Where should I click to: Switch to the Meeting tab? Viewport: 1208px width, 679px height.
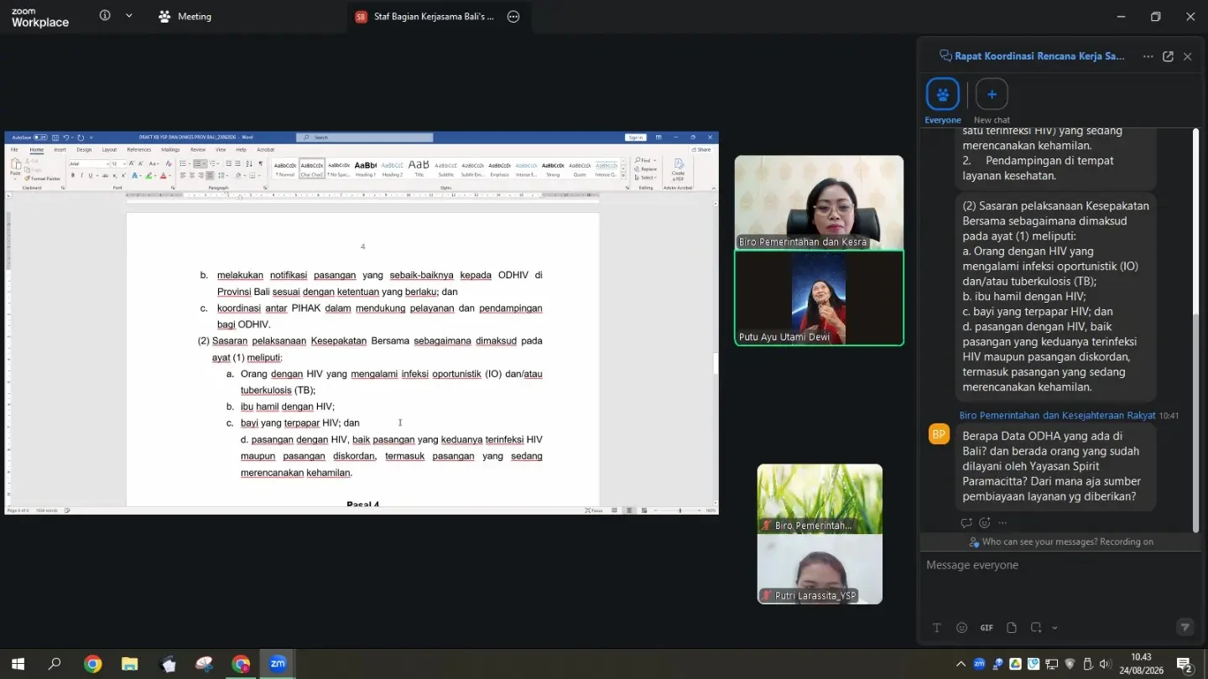click(185, 16)
